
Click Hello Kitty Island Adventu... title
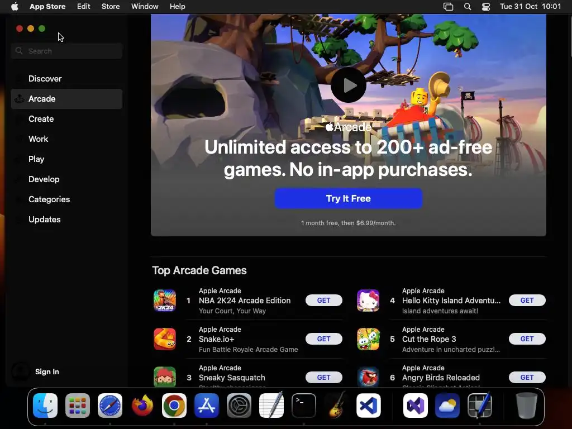[451, 301]
